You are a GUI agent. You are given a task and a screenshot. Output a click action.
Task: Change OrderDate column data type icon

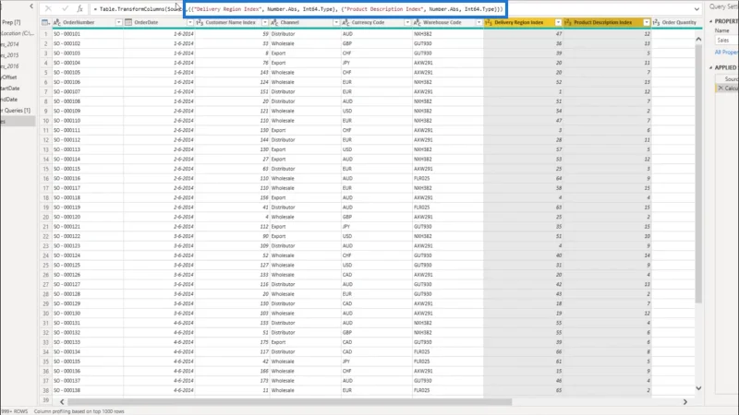pyautogui.click(x=128, y=22)
